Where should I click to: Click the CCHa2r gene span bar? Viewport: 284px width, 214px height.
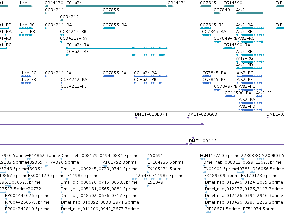click(117, 6)
